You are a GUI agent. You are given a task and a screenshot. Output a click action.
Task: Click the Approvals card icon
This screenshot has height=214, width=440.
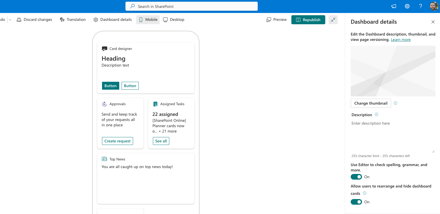coord(105,104)
